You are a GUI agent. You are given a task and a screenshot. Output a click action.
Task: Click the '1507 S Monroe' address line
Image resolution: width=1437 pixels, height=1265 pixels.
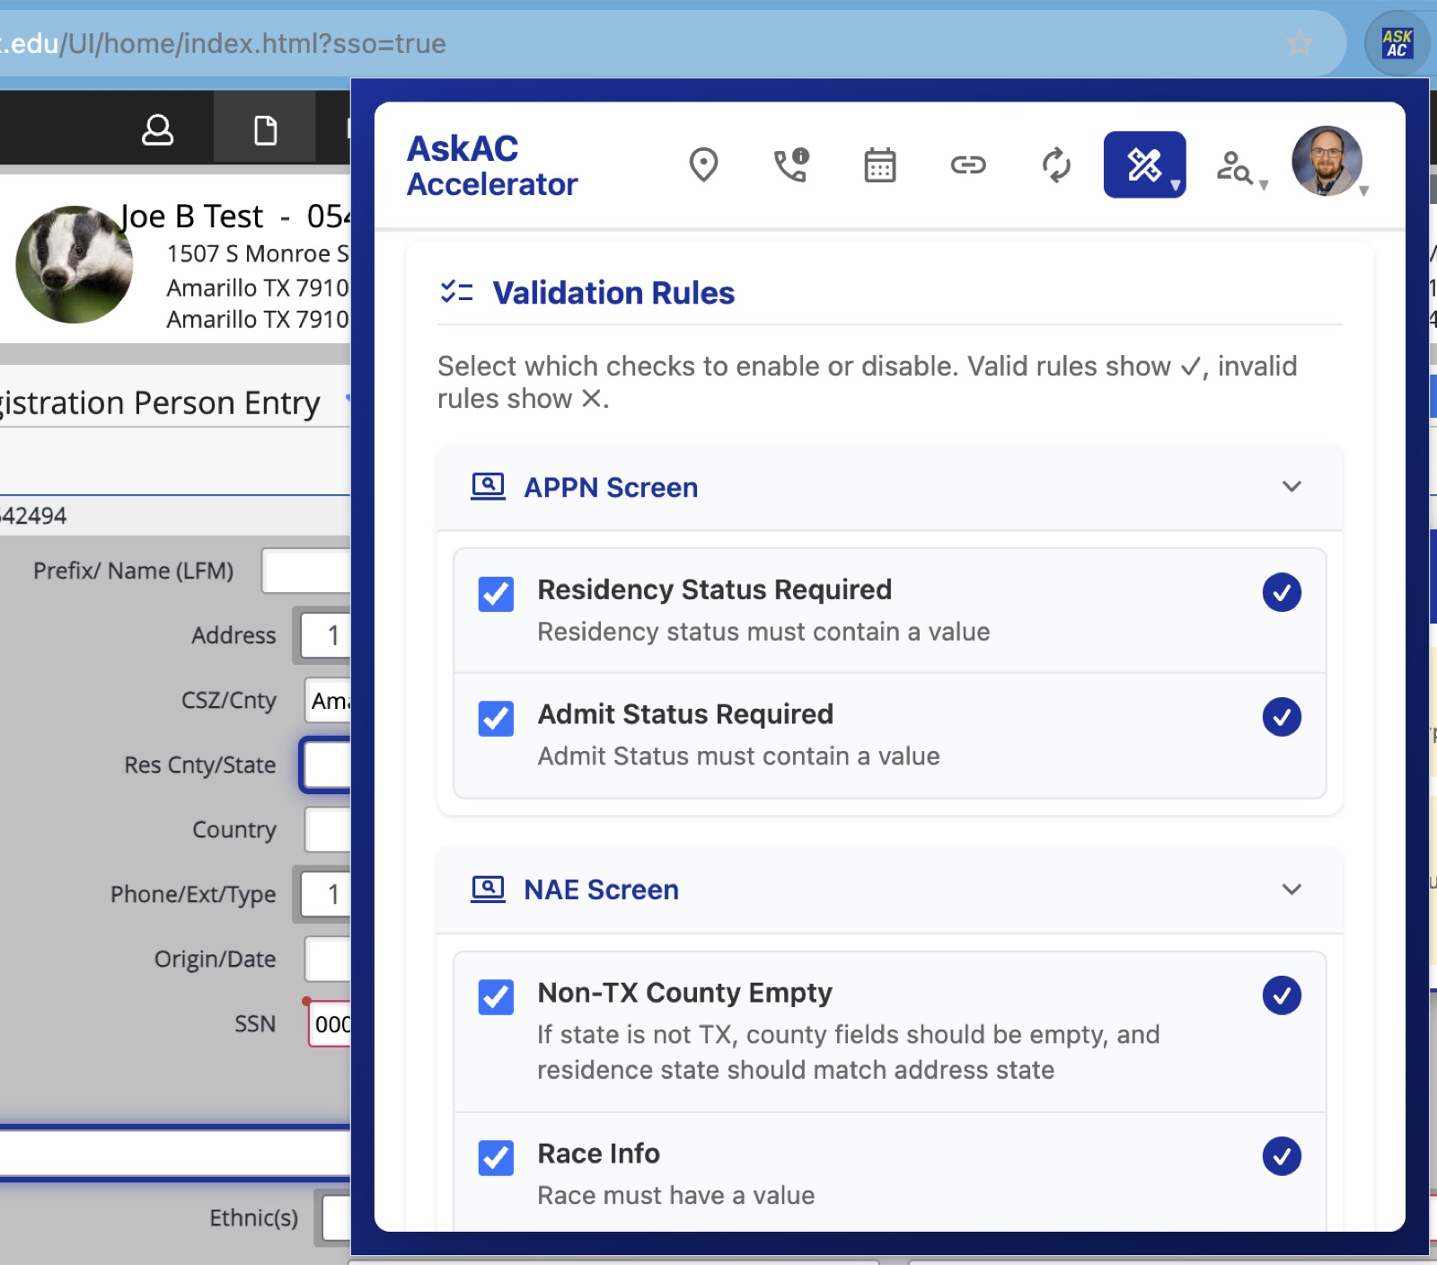[258, 253]
